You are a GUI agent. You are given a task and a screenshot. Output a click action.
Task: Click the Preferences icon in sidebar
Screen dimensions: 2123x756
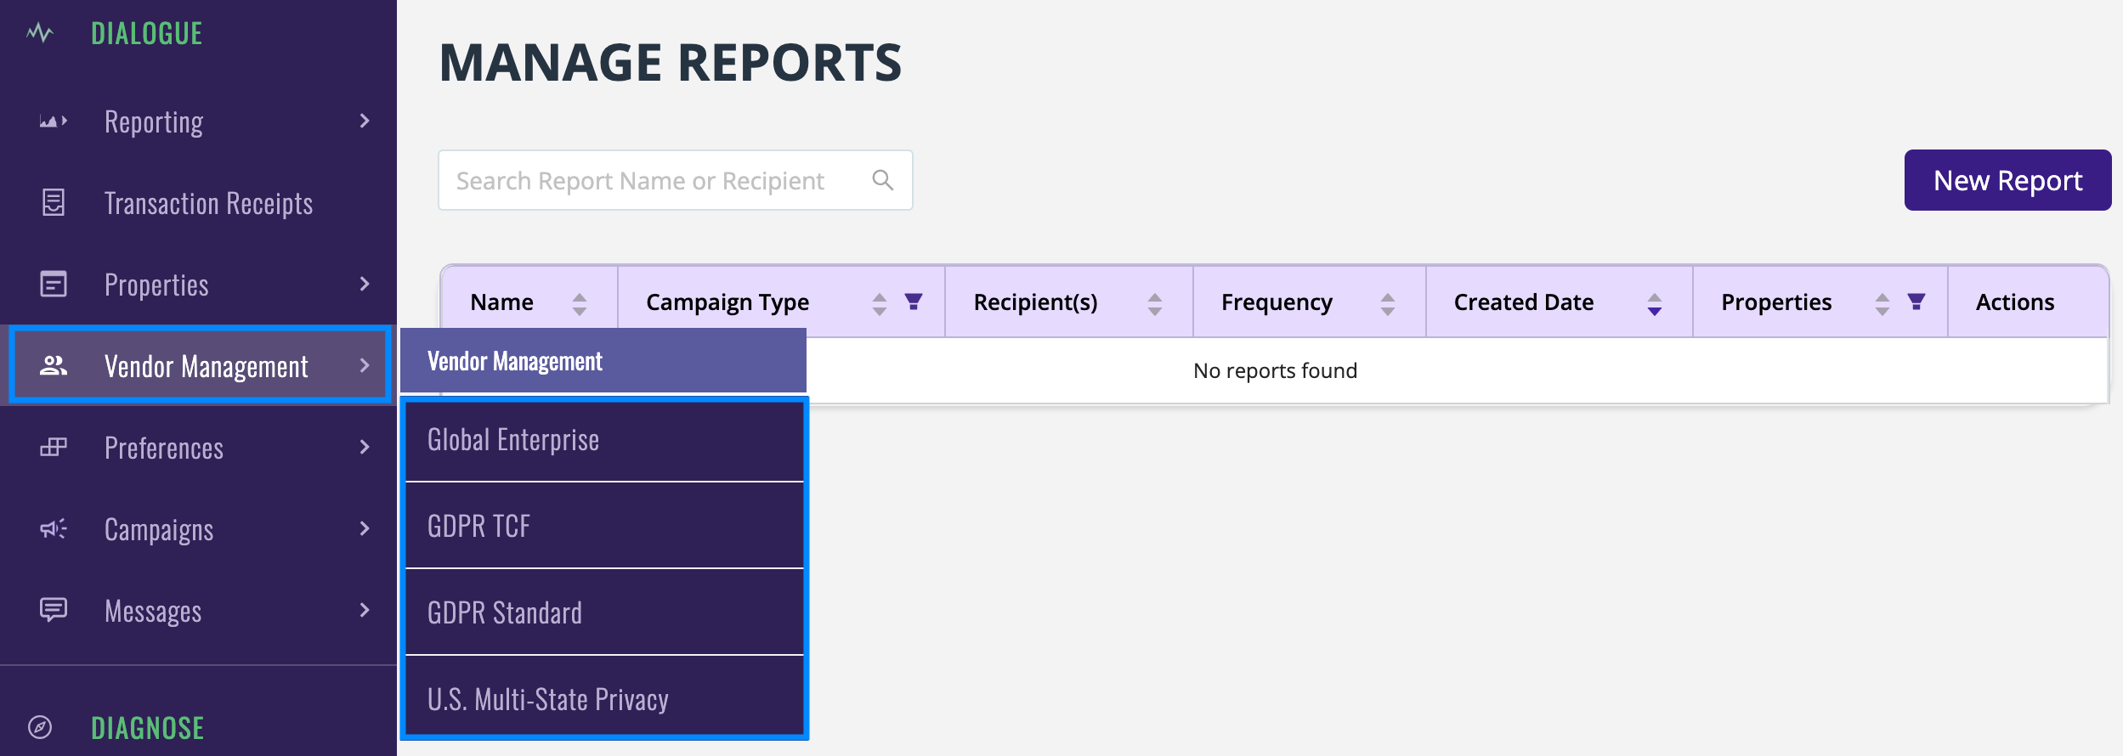(54, 447)
